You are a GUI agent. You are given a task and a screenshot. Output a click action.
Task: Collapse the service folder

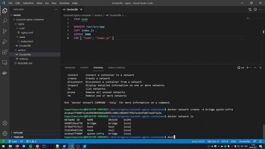pos(35,50)
